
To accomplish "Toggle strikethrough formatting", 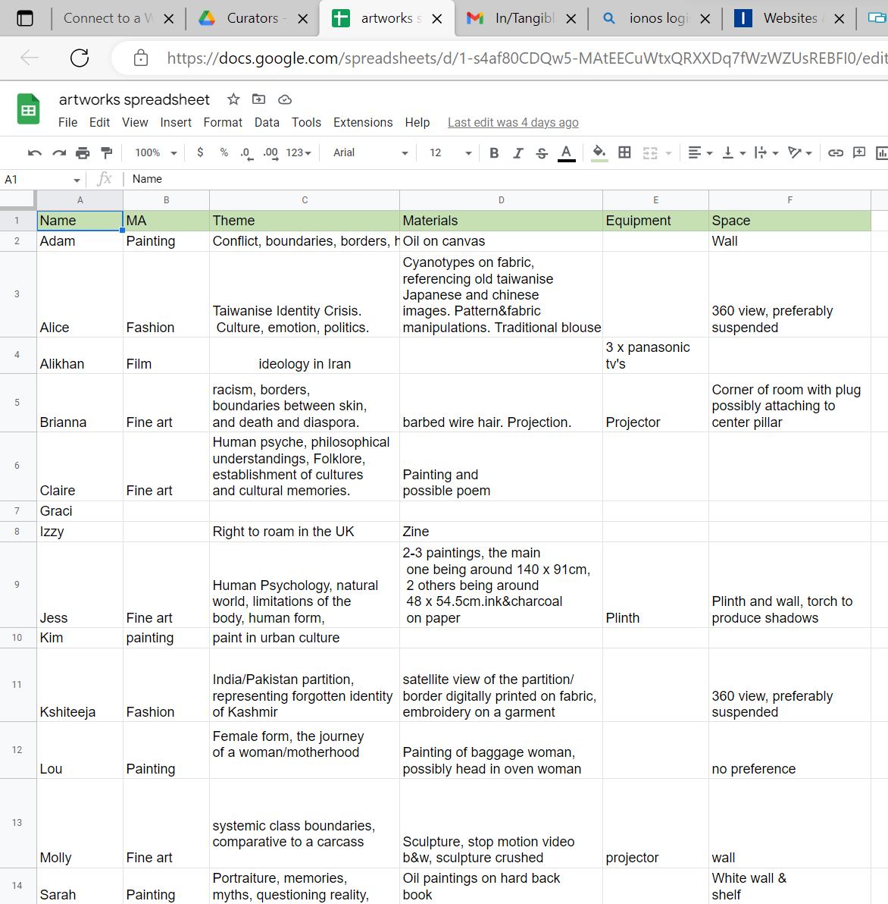I will (542, 152).
